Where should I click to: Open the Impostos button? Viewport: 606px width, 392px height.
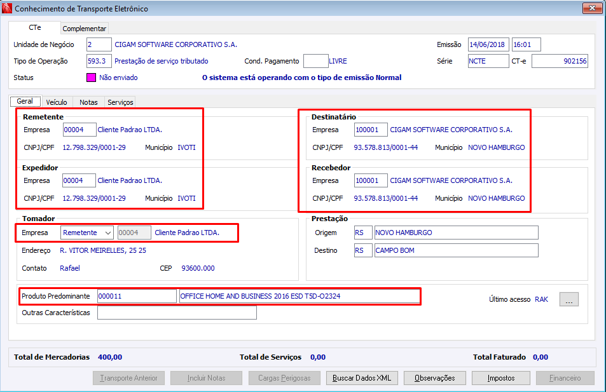pyautogui.click(x=501, y=378)
